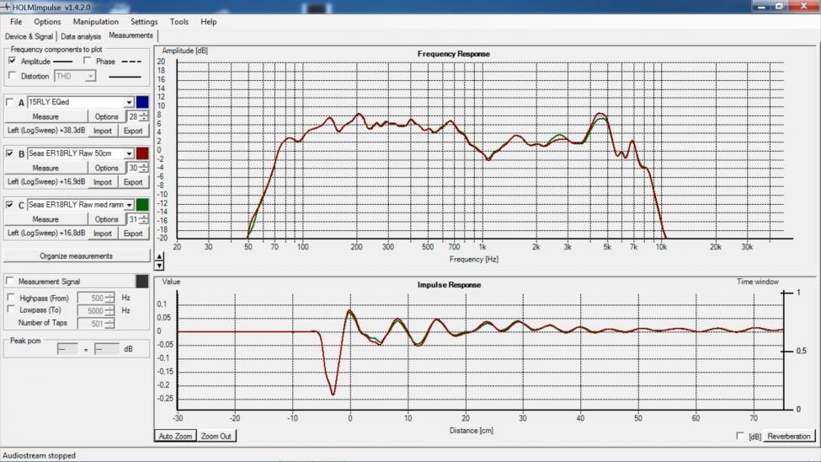Open the Manipulation menu
Viewport: 821px width, 462px height.
click(96, 22)
